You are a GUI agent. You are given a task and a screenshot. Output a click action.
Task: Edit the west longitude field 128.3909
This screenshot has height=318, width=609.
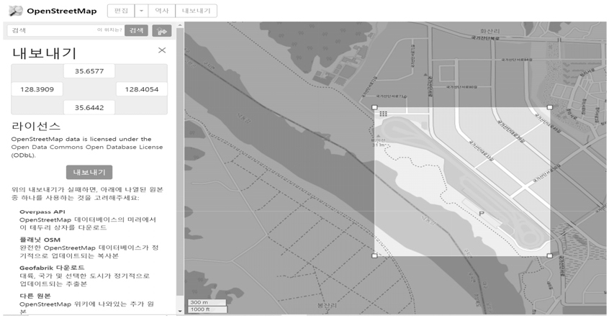pyautogui.click(x=37, y=89)
